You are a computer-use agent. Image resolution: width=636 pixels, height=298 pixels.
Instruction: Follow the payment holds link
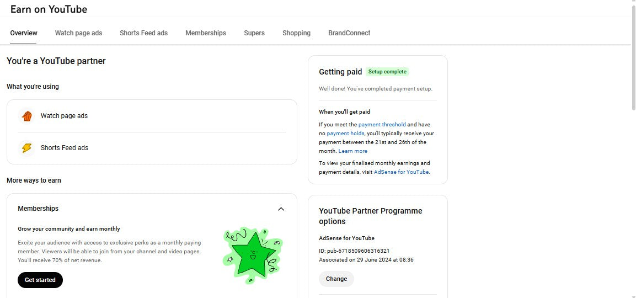point(345,134)
